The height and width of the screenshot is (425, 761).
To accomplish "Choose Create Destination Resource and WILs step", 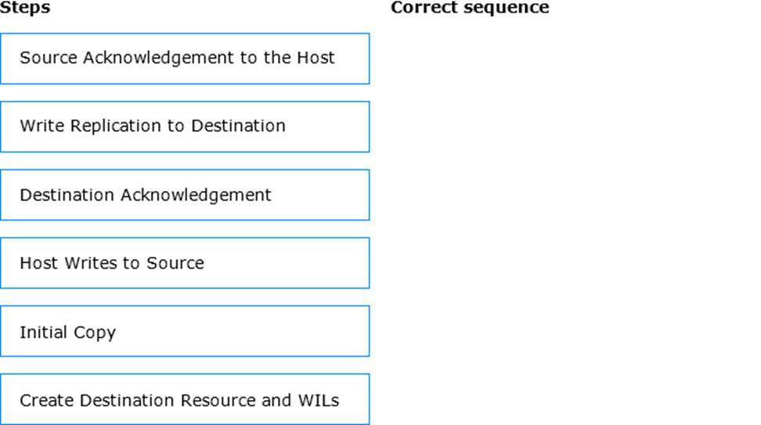I will point(185,399).
